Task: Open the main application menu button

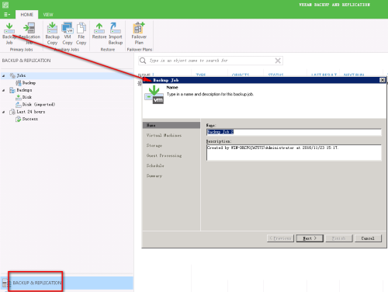Action: click(7, 15)
